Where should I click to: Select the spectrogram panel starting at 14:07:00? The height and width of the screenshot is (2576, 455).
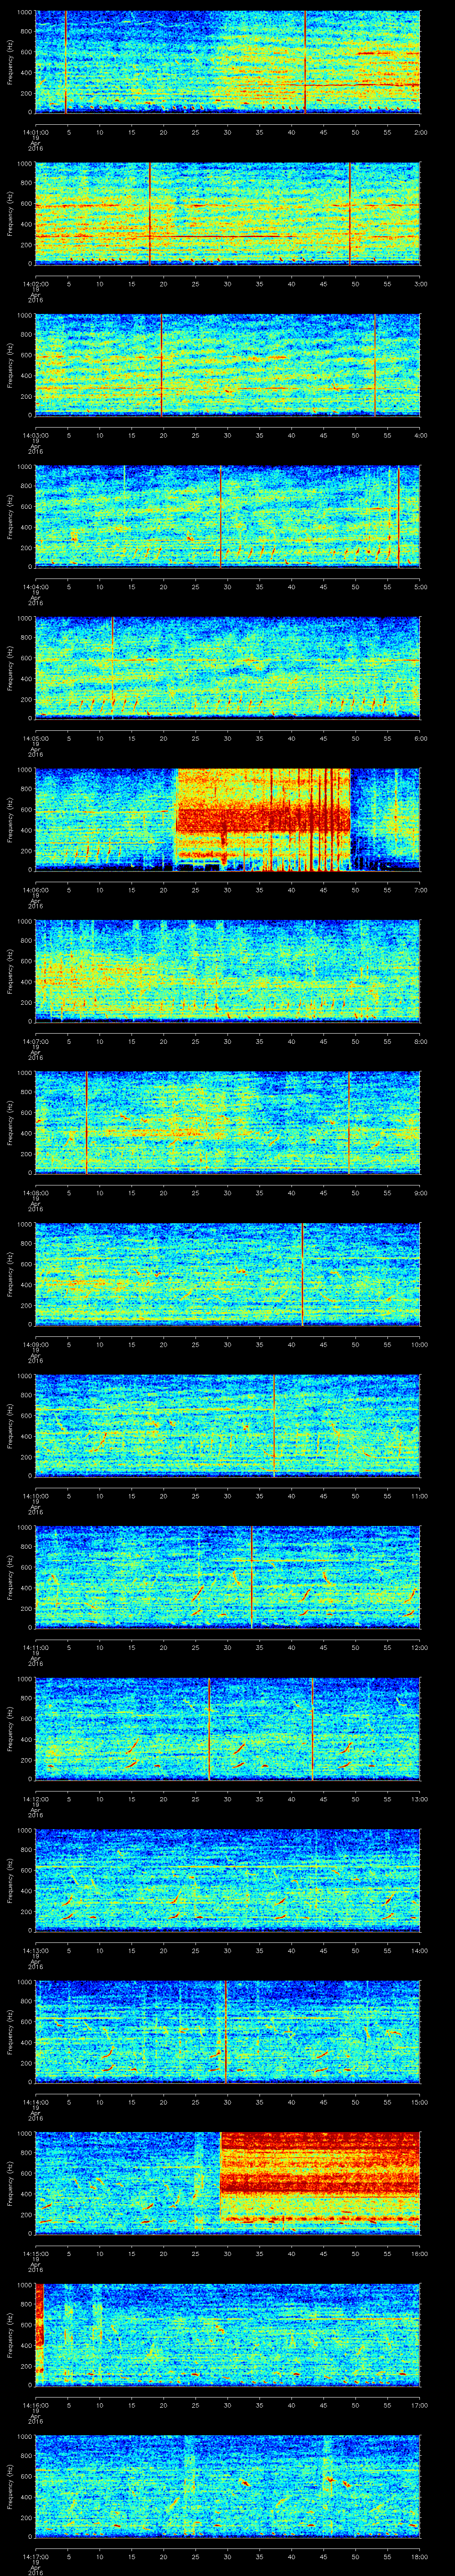pyautogui.click(x=228, y=971)
